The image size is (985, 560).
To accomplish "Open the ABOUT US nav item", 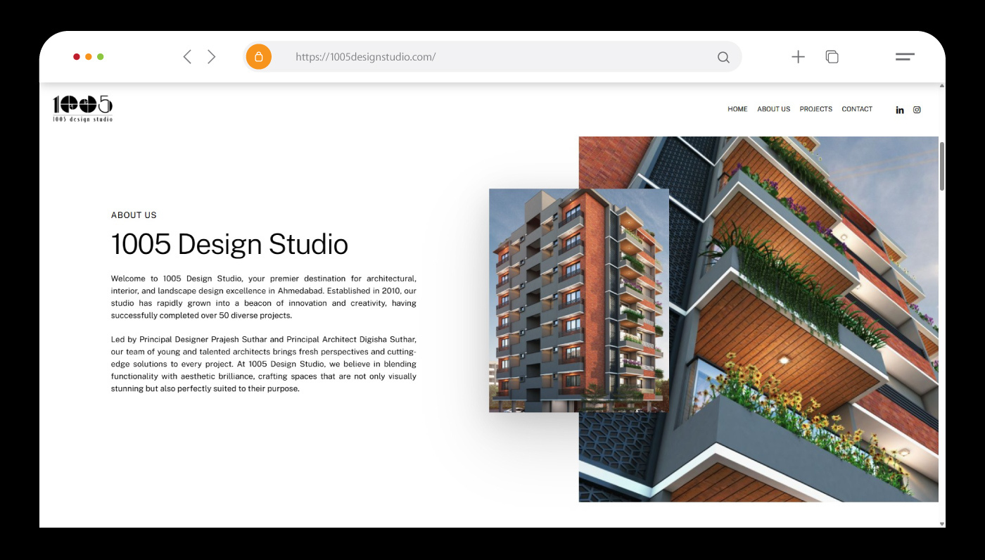I will pos(773,109).
